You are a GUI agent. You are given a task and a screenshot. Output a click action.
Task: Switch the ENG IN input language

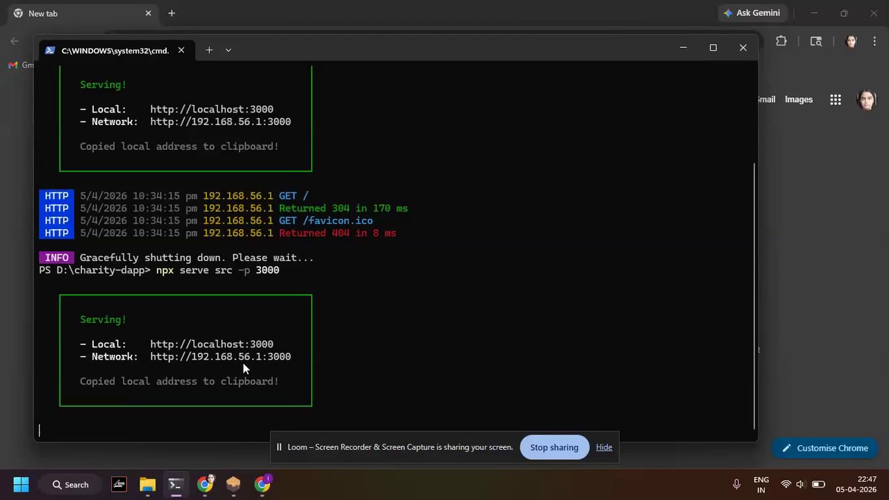(761, 484)
